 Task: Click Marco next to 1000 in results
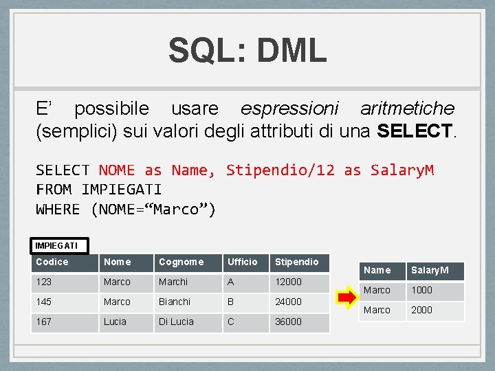pyautogui.click(x=382, y=291)
